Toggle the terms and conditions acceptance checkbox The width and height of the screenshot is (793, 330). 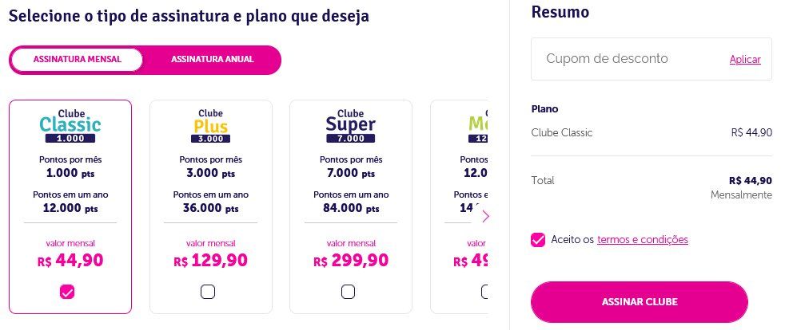(538, 240)
